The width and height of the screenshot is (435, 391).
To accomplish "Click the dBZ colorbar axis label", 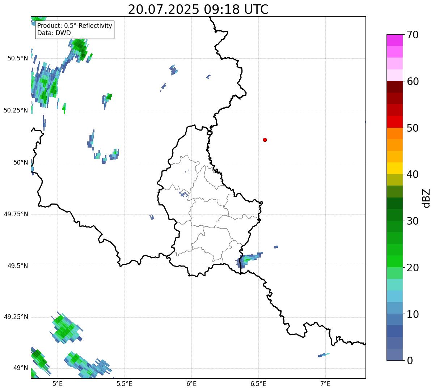I will click(426, 198).
